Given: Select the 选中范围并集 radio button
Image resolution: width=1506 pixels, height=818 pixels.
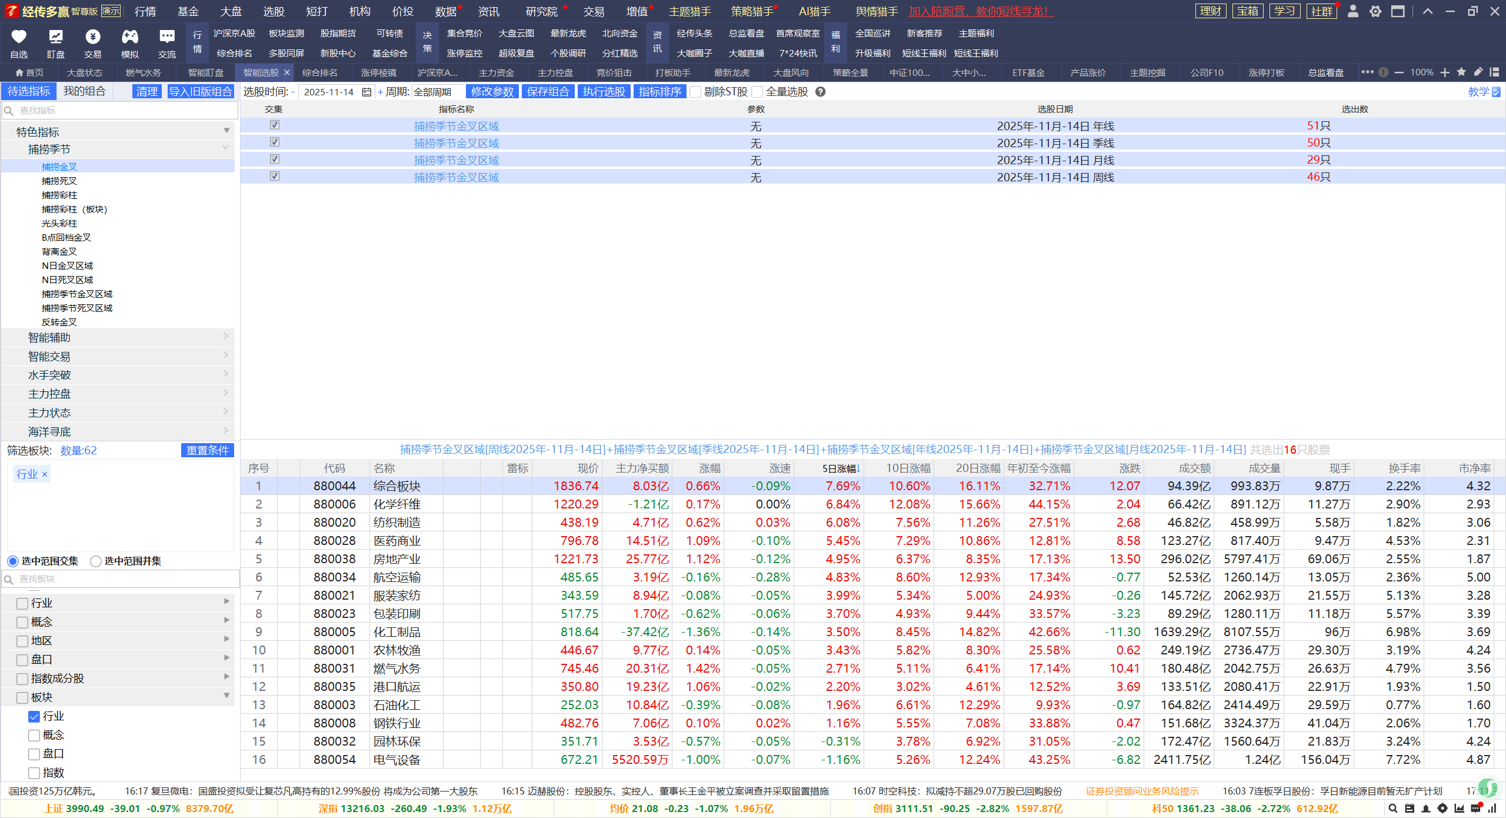Looking at the screenshot, I should (96, 561).
